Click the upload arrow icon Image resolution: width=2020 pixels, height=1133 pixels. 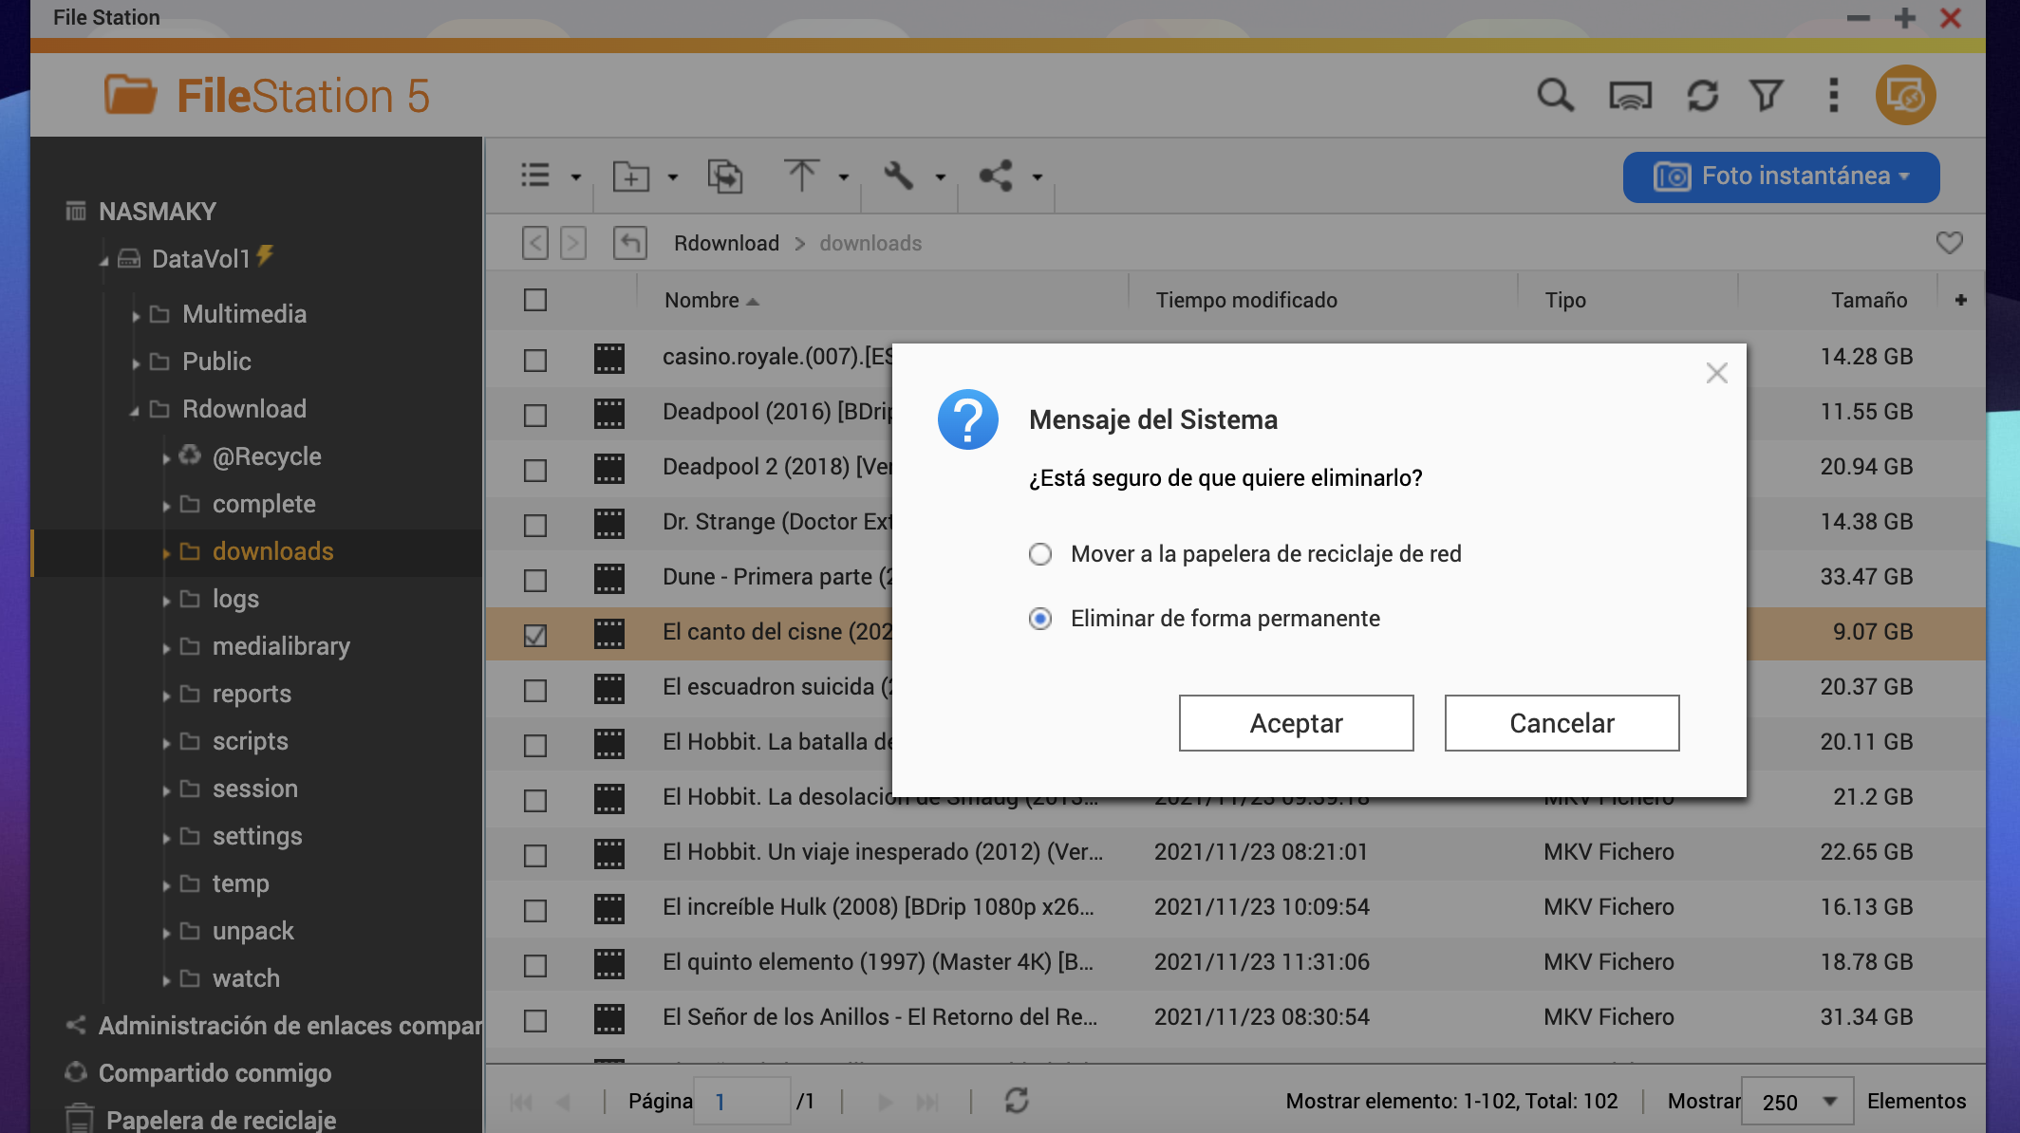(801, 176)
